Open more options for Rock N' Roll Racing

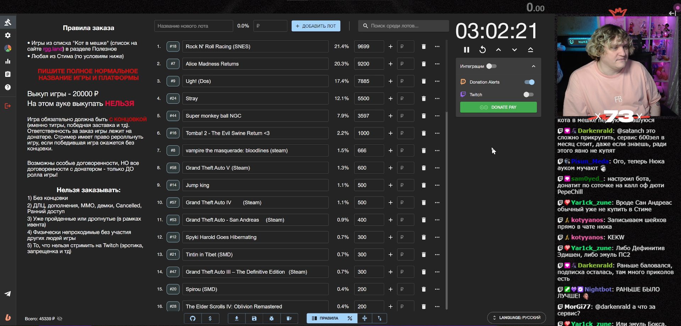437,46
